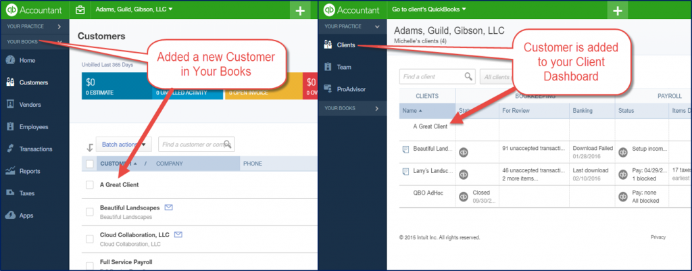Click '46 unaccepted transacti...' review cell
Screen dimensions: 692x271
[x=533, y=170]
